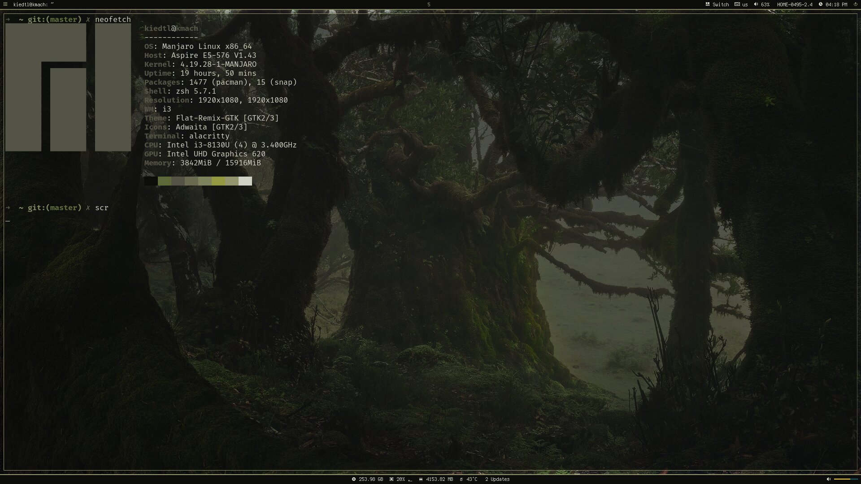Image resolution: width=861 pixels, height=484 pixels.
Task: Expand the grid icon next to Switch
Action: coord(708,4)
